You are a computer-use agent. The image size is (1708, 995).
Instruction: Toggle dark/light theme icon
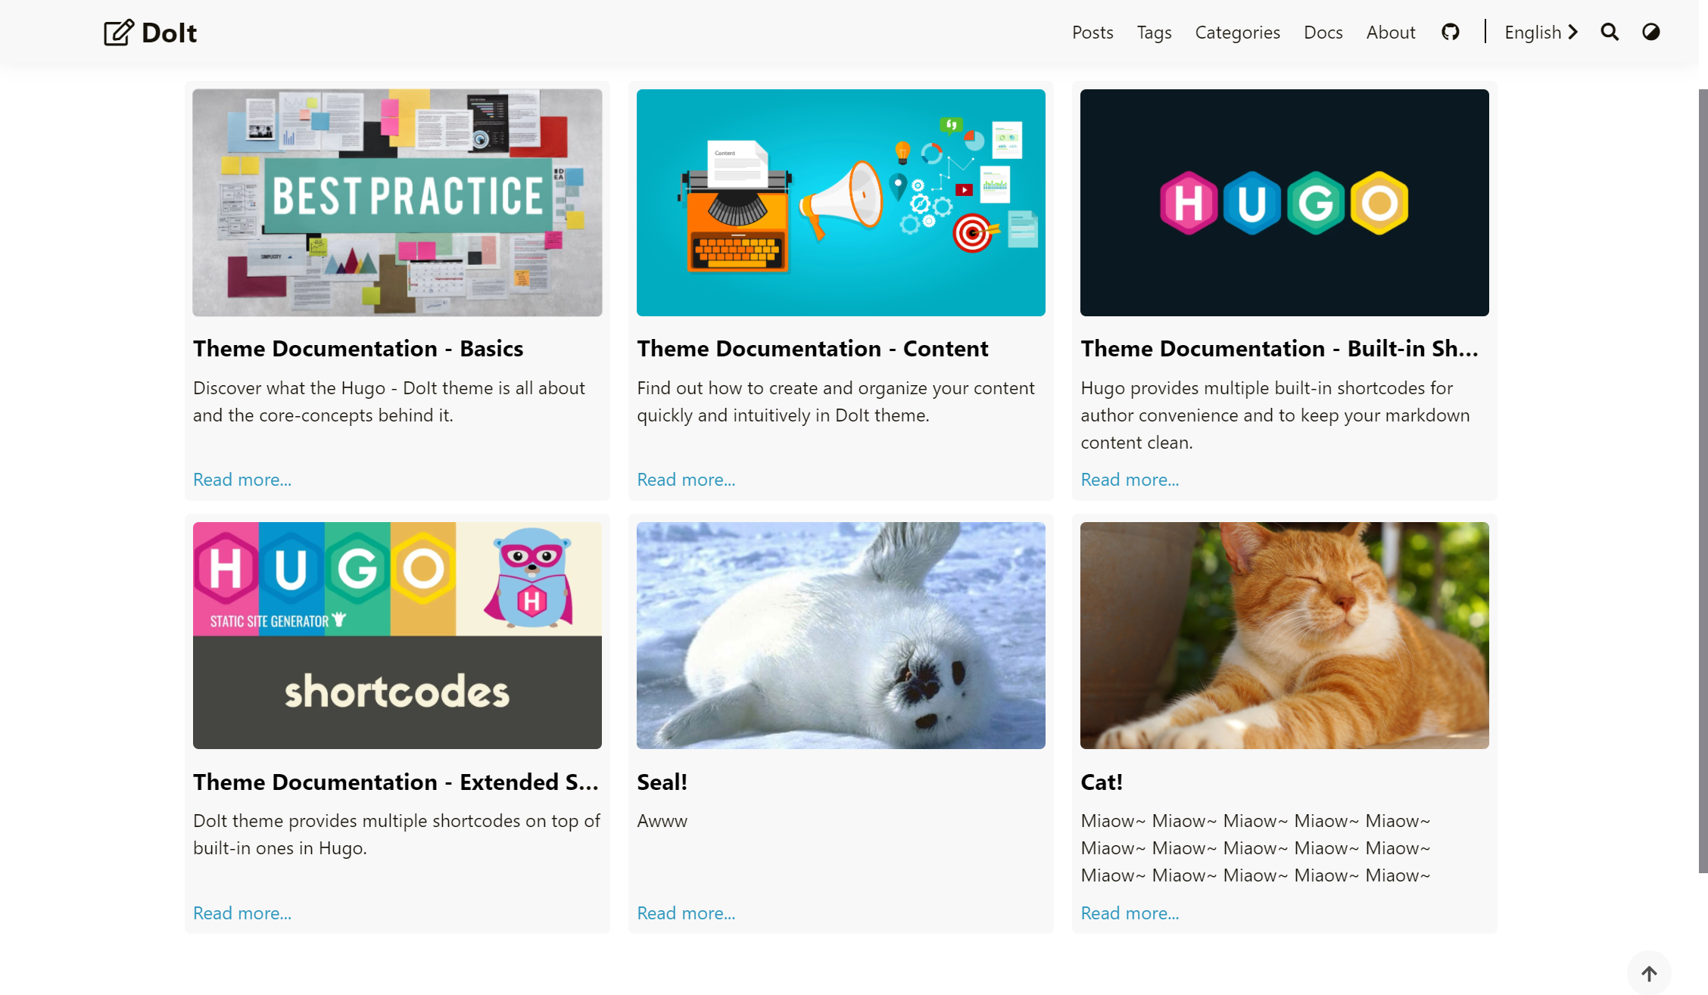[x=1651, y=32]
